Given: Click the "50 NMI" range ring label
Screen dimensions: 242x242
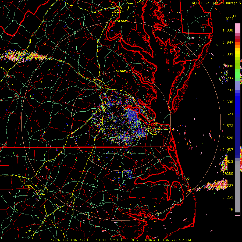Looking at the screenshot, I should pos(121,71).
